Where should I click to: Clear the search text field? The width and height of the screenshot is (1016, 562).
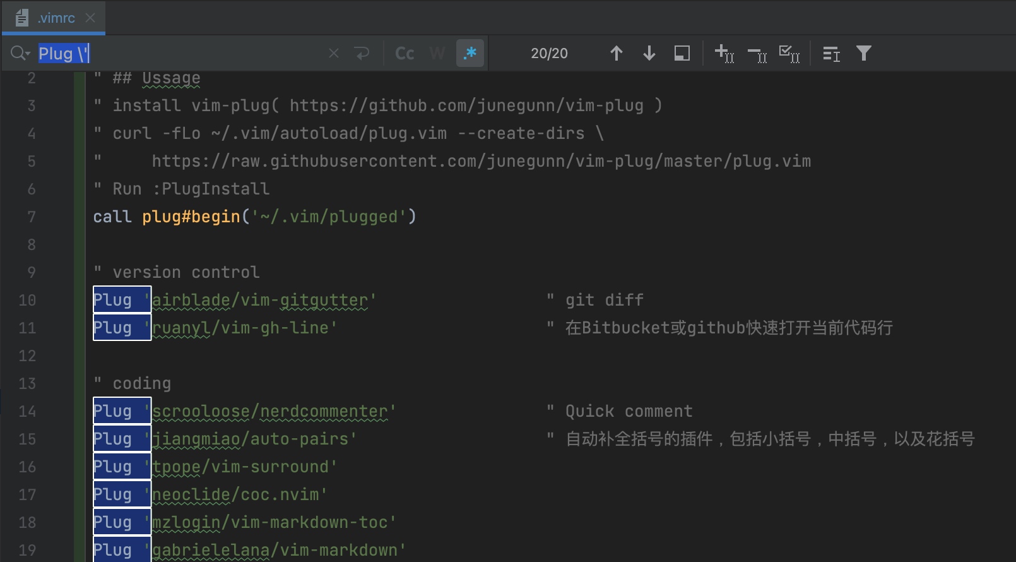(x=334, y=54)
